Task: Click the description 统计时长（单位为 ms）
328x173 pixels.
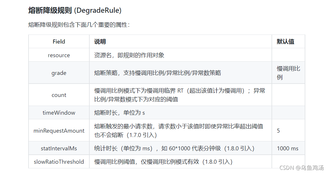Action: pos(174,148)
